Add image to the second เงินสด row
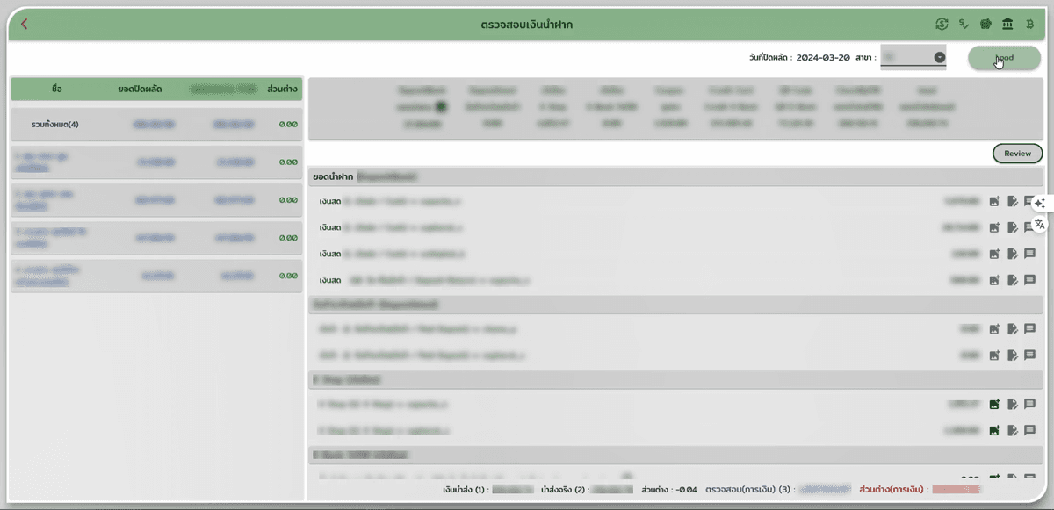1054x510 pixels. pyautogui.click(x=994, y=227)
